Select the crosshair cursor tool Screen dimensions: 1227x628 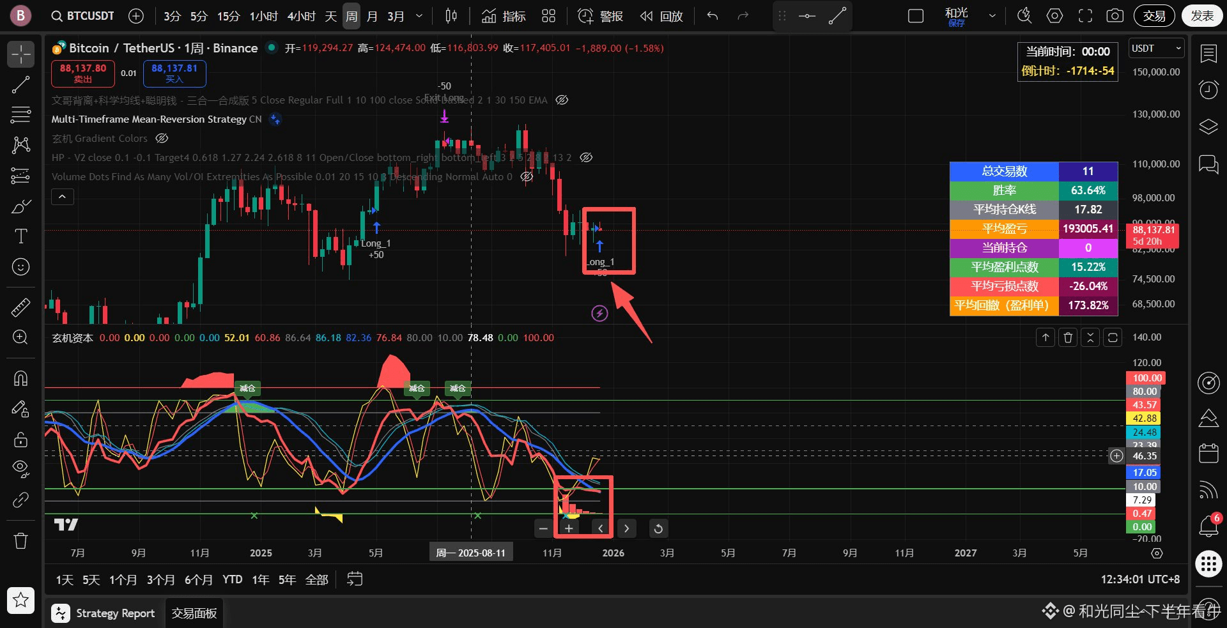point(20,54)
